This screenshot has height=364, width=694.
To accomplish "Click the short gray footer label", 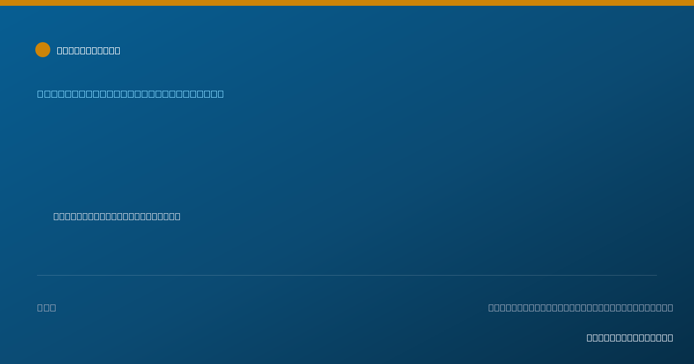I will point(46,307).
